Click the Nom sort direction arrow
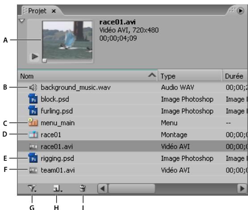This screenshot has width=248, height=210. pos(152,75)
